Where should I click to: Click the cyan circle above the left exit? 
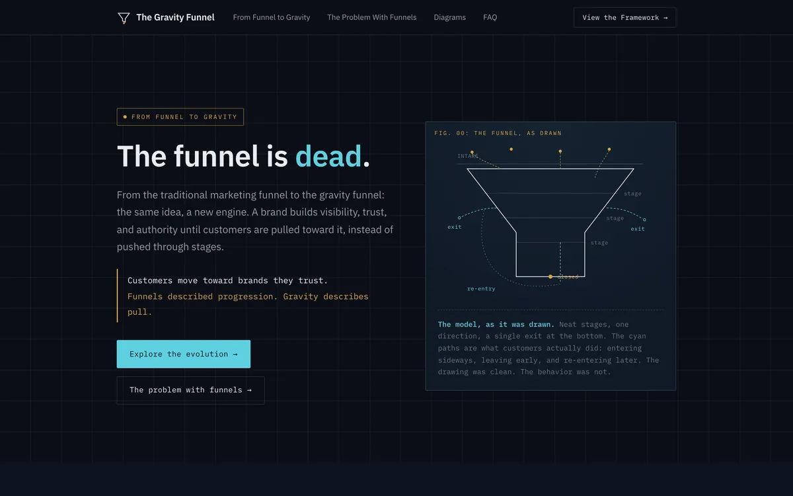(459, 218)
